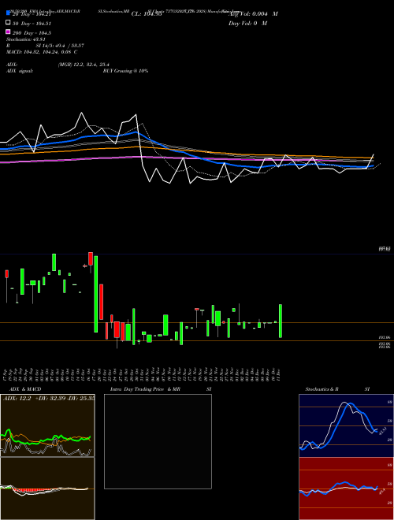Click the 'BUY Growing @ 10%' ADX signal

[126, 71]
